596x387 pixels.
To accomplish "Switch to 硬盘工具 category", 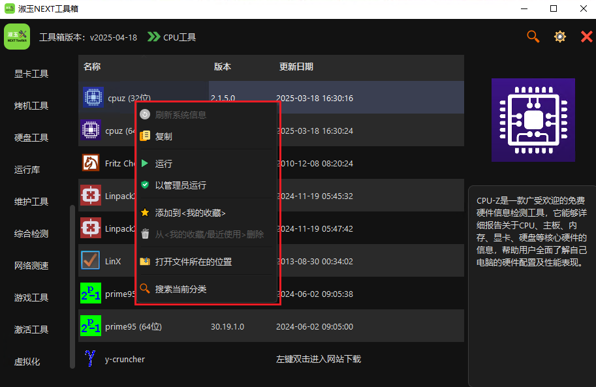I will coord(31,138).
